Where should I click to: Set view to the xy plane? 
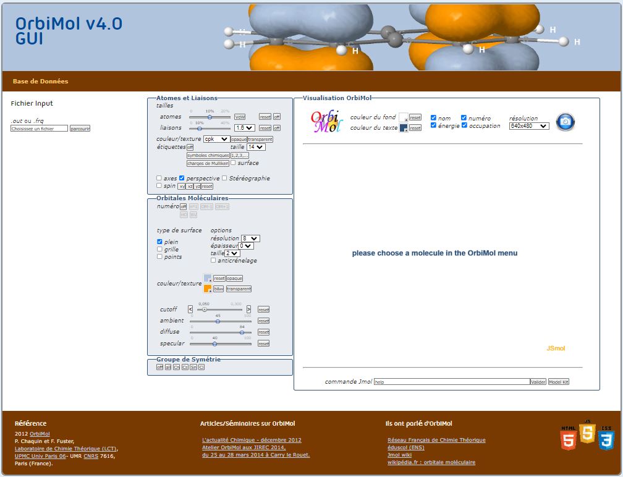[x=182, y=186]
